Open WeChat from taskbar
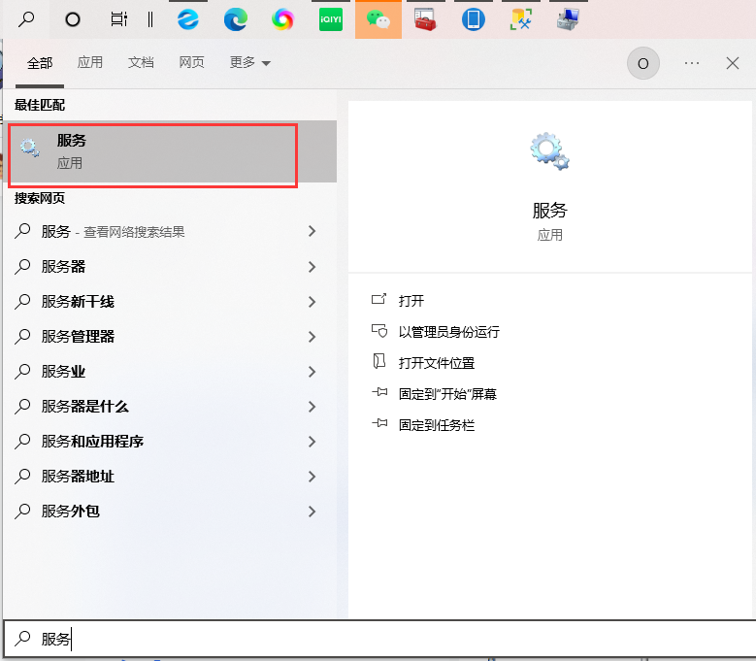Viewport: 756px width, 661px height. click(378, 19)
